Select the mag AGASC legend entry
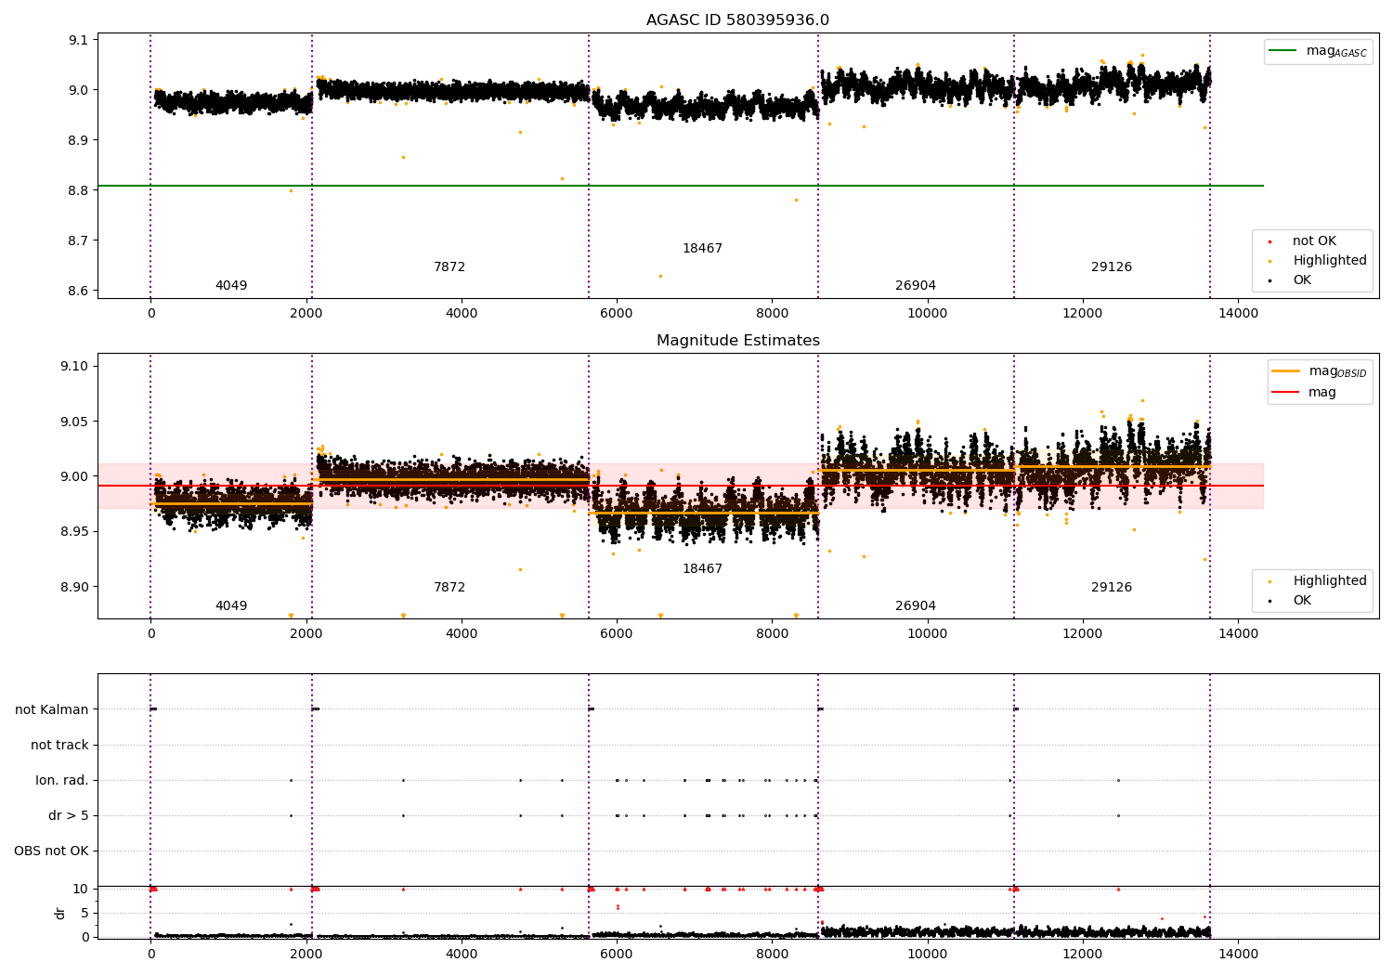Screen dimensions: 1393x975 click(1318, 51)
